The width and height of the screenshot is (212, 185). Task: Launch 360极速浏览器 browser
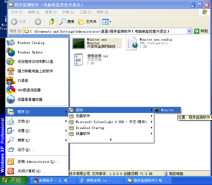click(37, 90)
